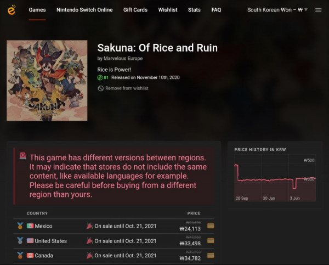Click the red alarm warning icon
329x265 pixels.
23,156
